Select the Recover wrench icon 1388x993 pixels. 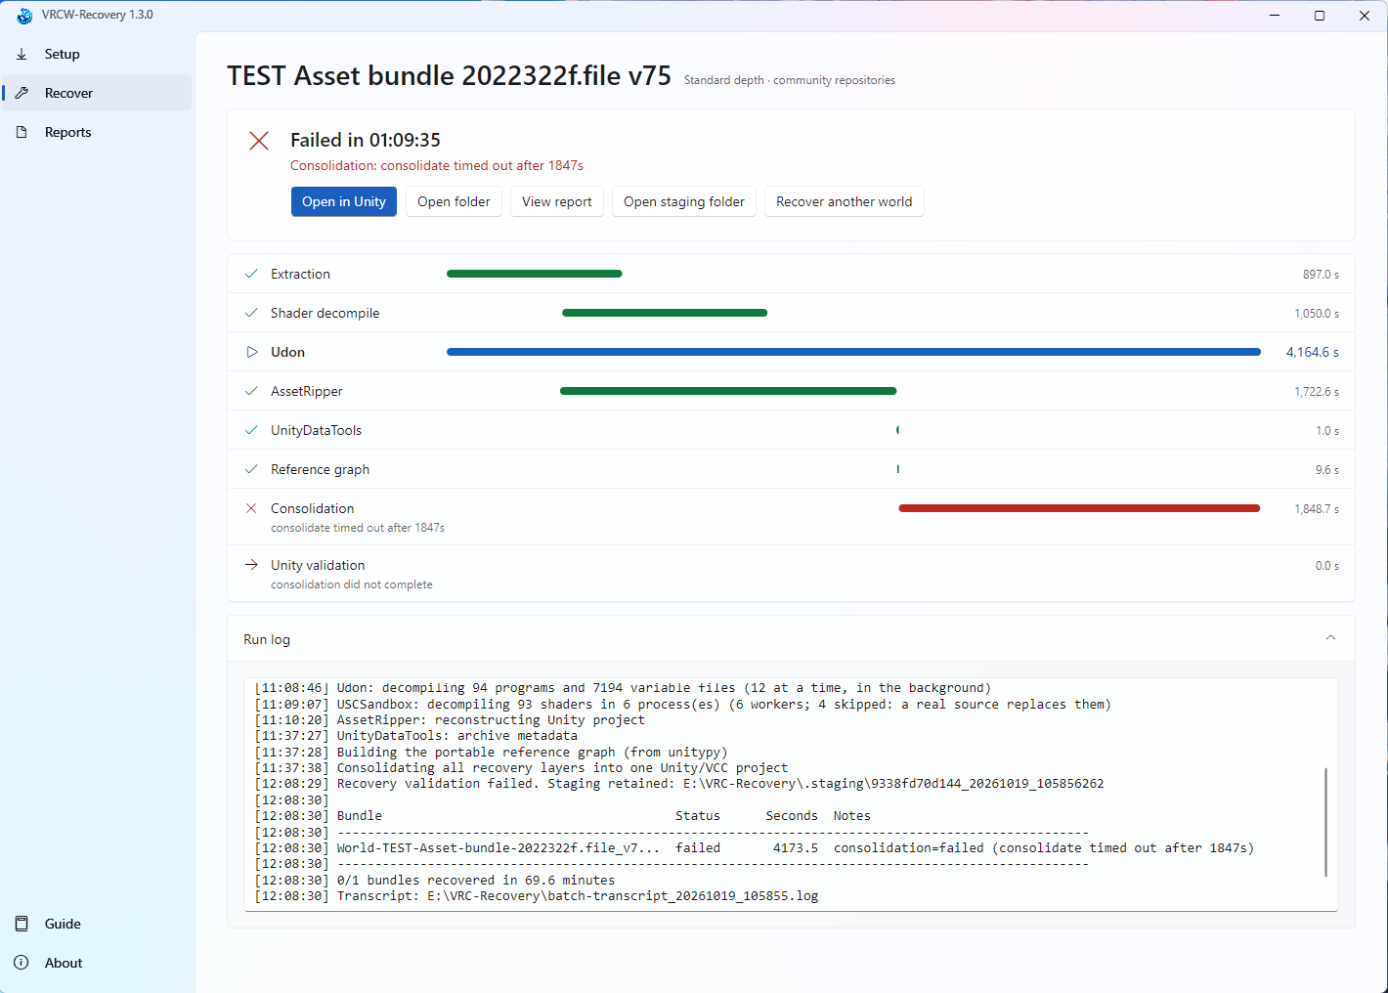click(x=22, y=93)
